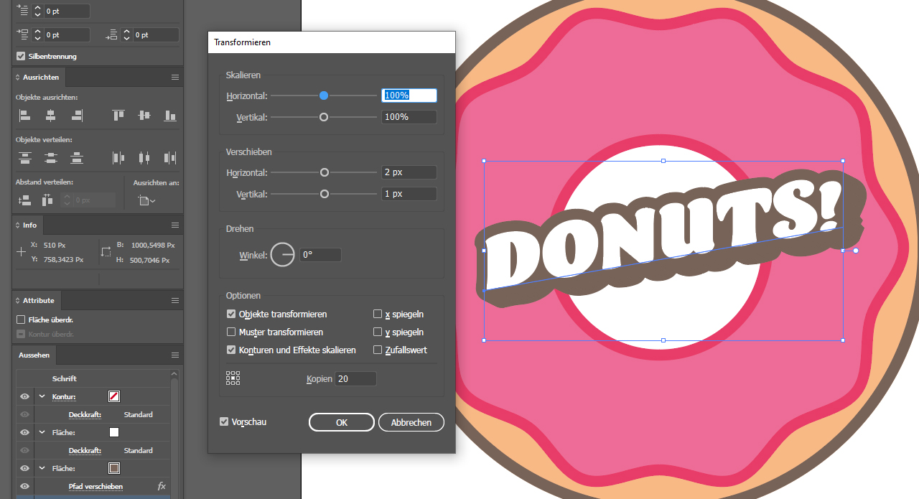This screenshot has width=919, height=499.
Task: Collapse the Kontur attribute row
Action: [42, 396]
